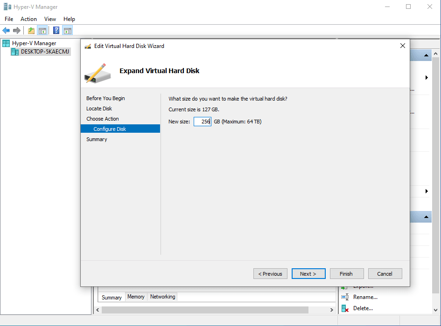Close the wizard with the X button
441x326 pixels.
402,46
